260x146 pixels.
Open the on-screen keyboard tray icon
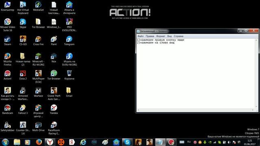182,142
